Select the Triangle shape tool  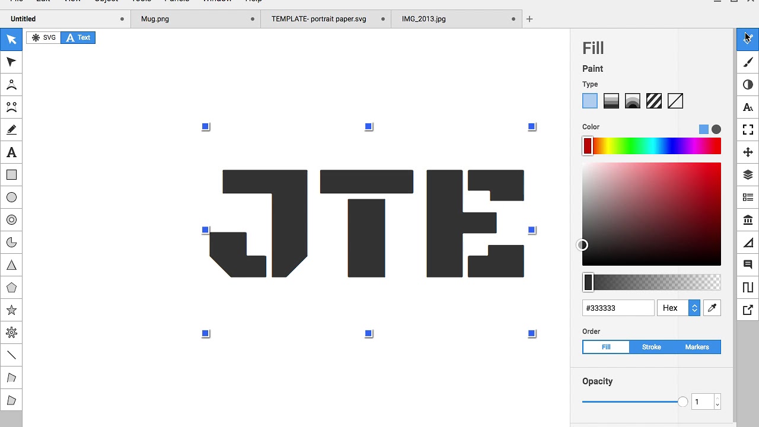tap(11, 265)
